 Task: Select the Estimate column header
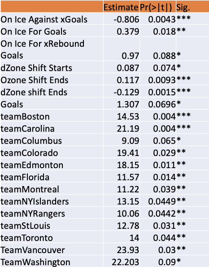tap(121, 7)
